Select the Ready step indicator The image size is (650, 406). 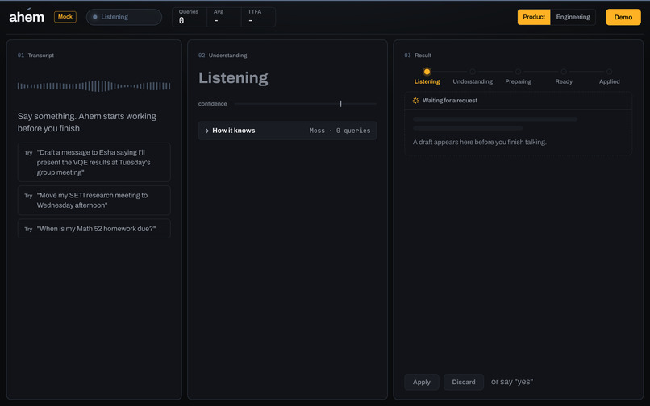pyautogui.click(x=564, y=77)
